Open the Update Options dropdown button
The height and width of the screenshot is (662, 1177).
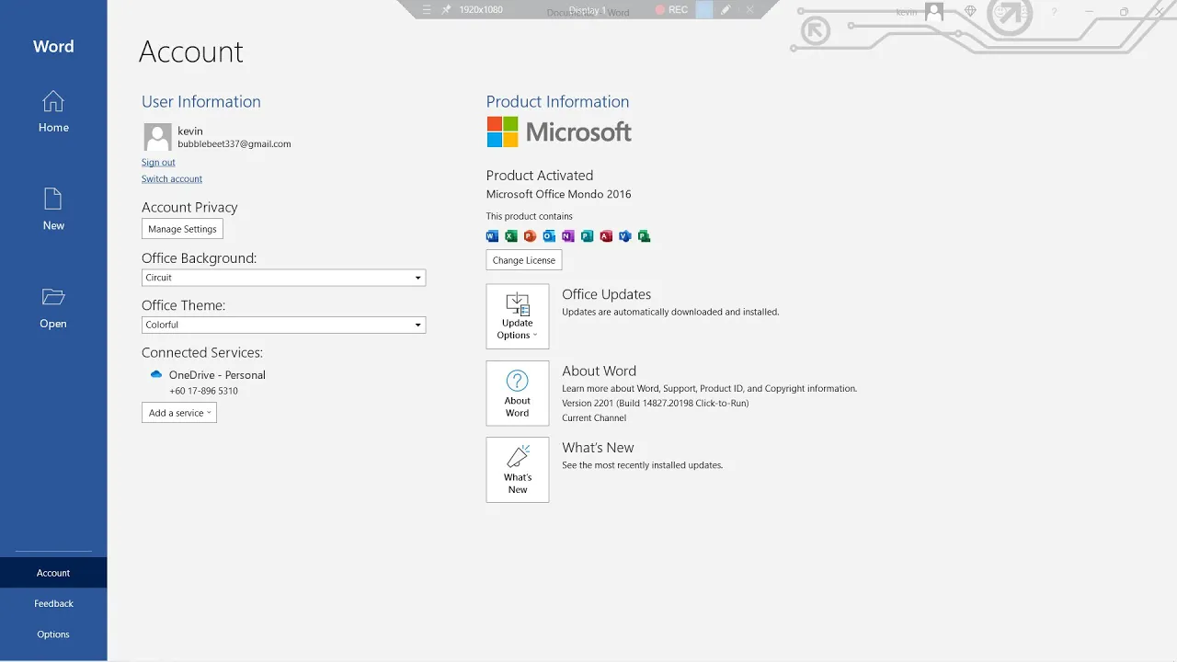pos(518,316)
